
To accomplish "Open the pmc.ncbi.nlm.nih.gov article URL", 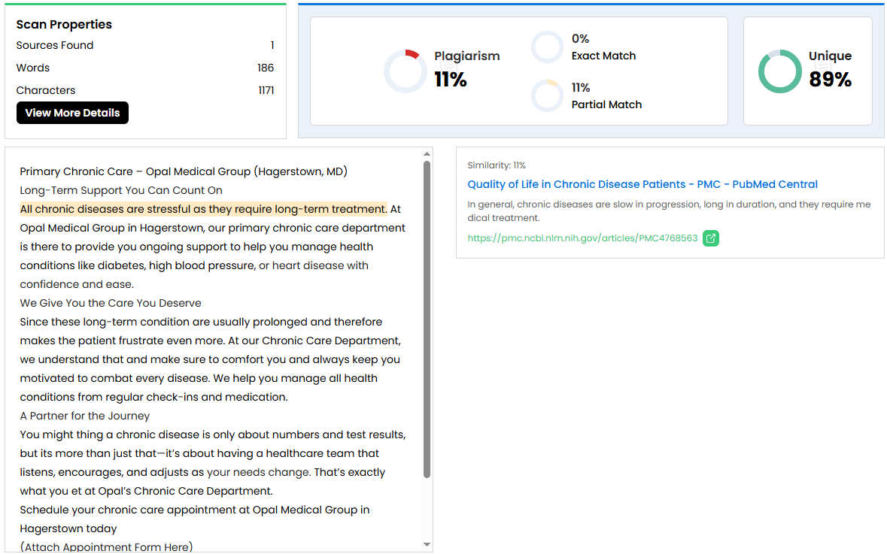I will click(x=582, y=238).
